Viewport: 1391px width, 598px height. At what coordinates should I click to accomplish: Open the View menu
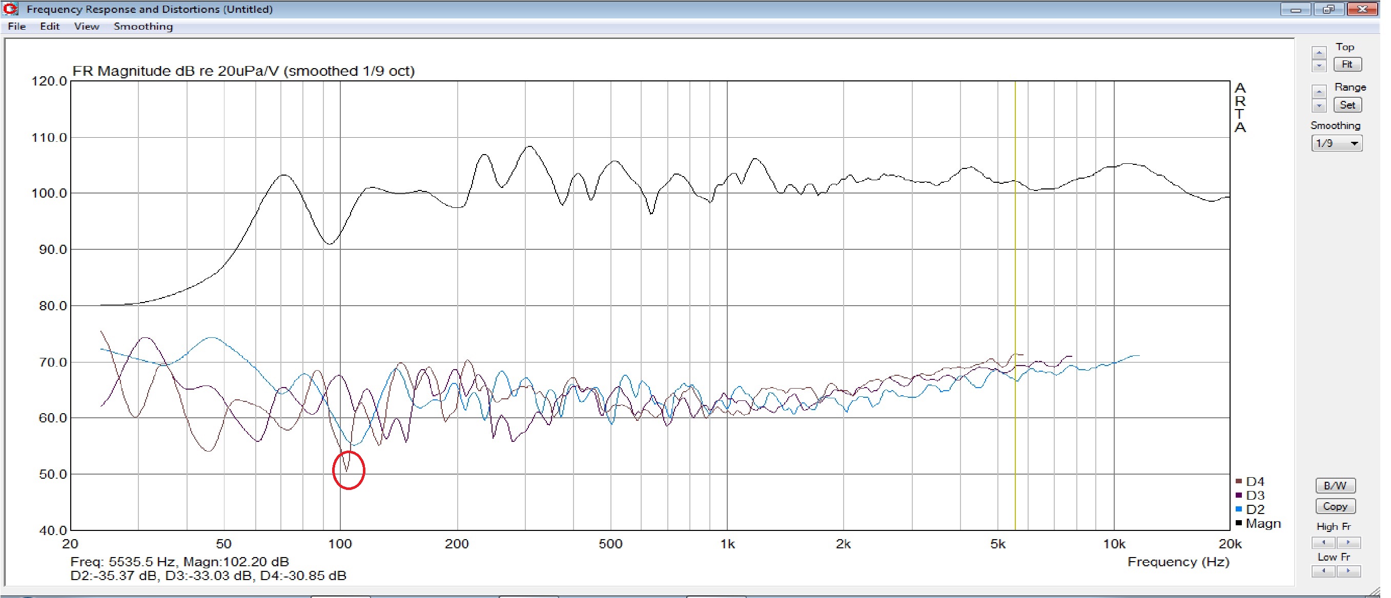(x=87, y=27)
